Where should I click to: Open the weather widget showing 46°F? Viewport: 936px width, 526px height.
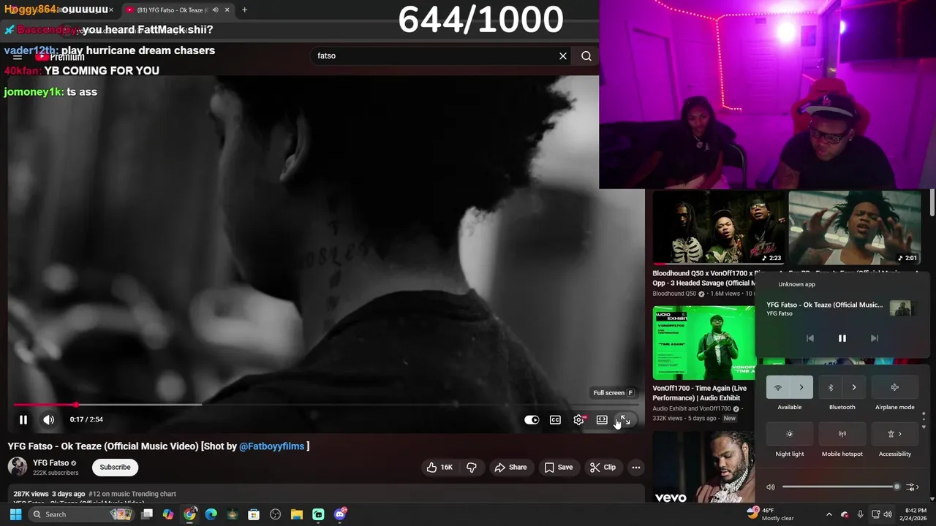click(770, 514)
